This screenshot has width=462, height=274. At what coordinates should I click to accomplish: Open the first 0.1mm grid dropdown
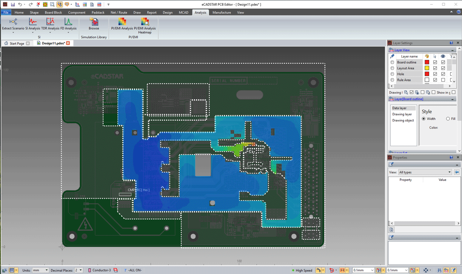coord(363,270)
